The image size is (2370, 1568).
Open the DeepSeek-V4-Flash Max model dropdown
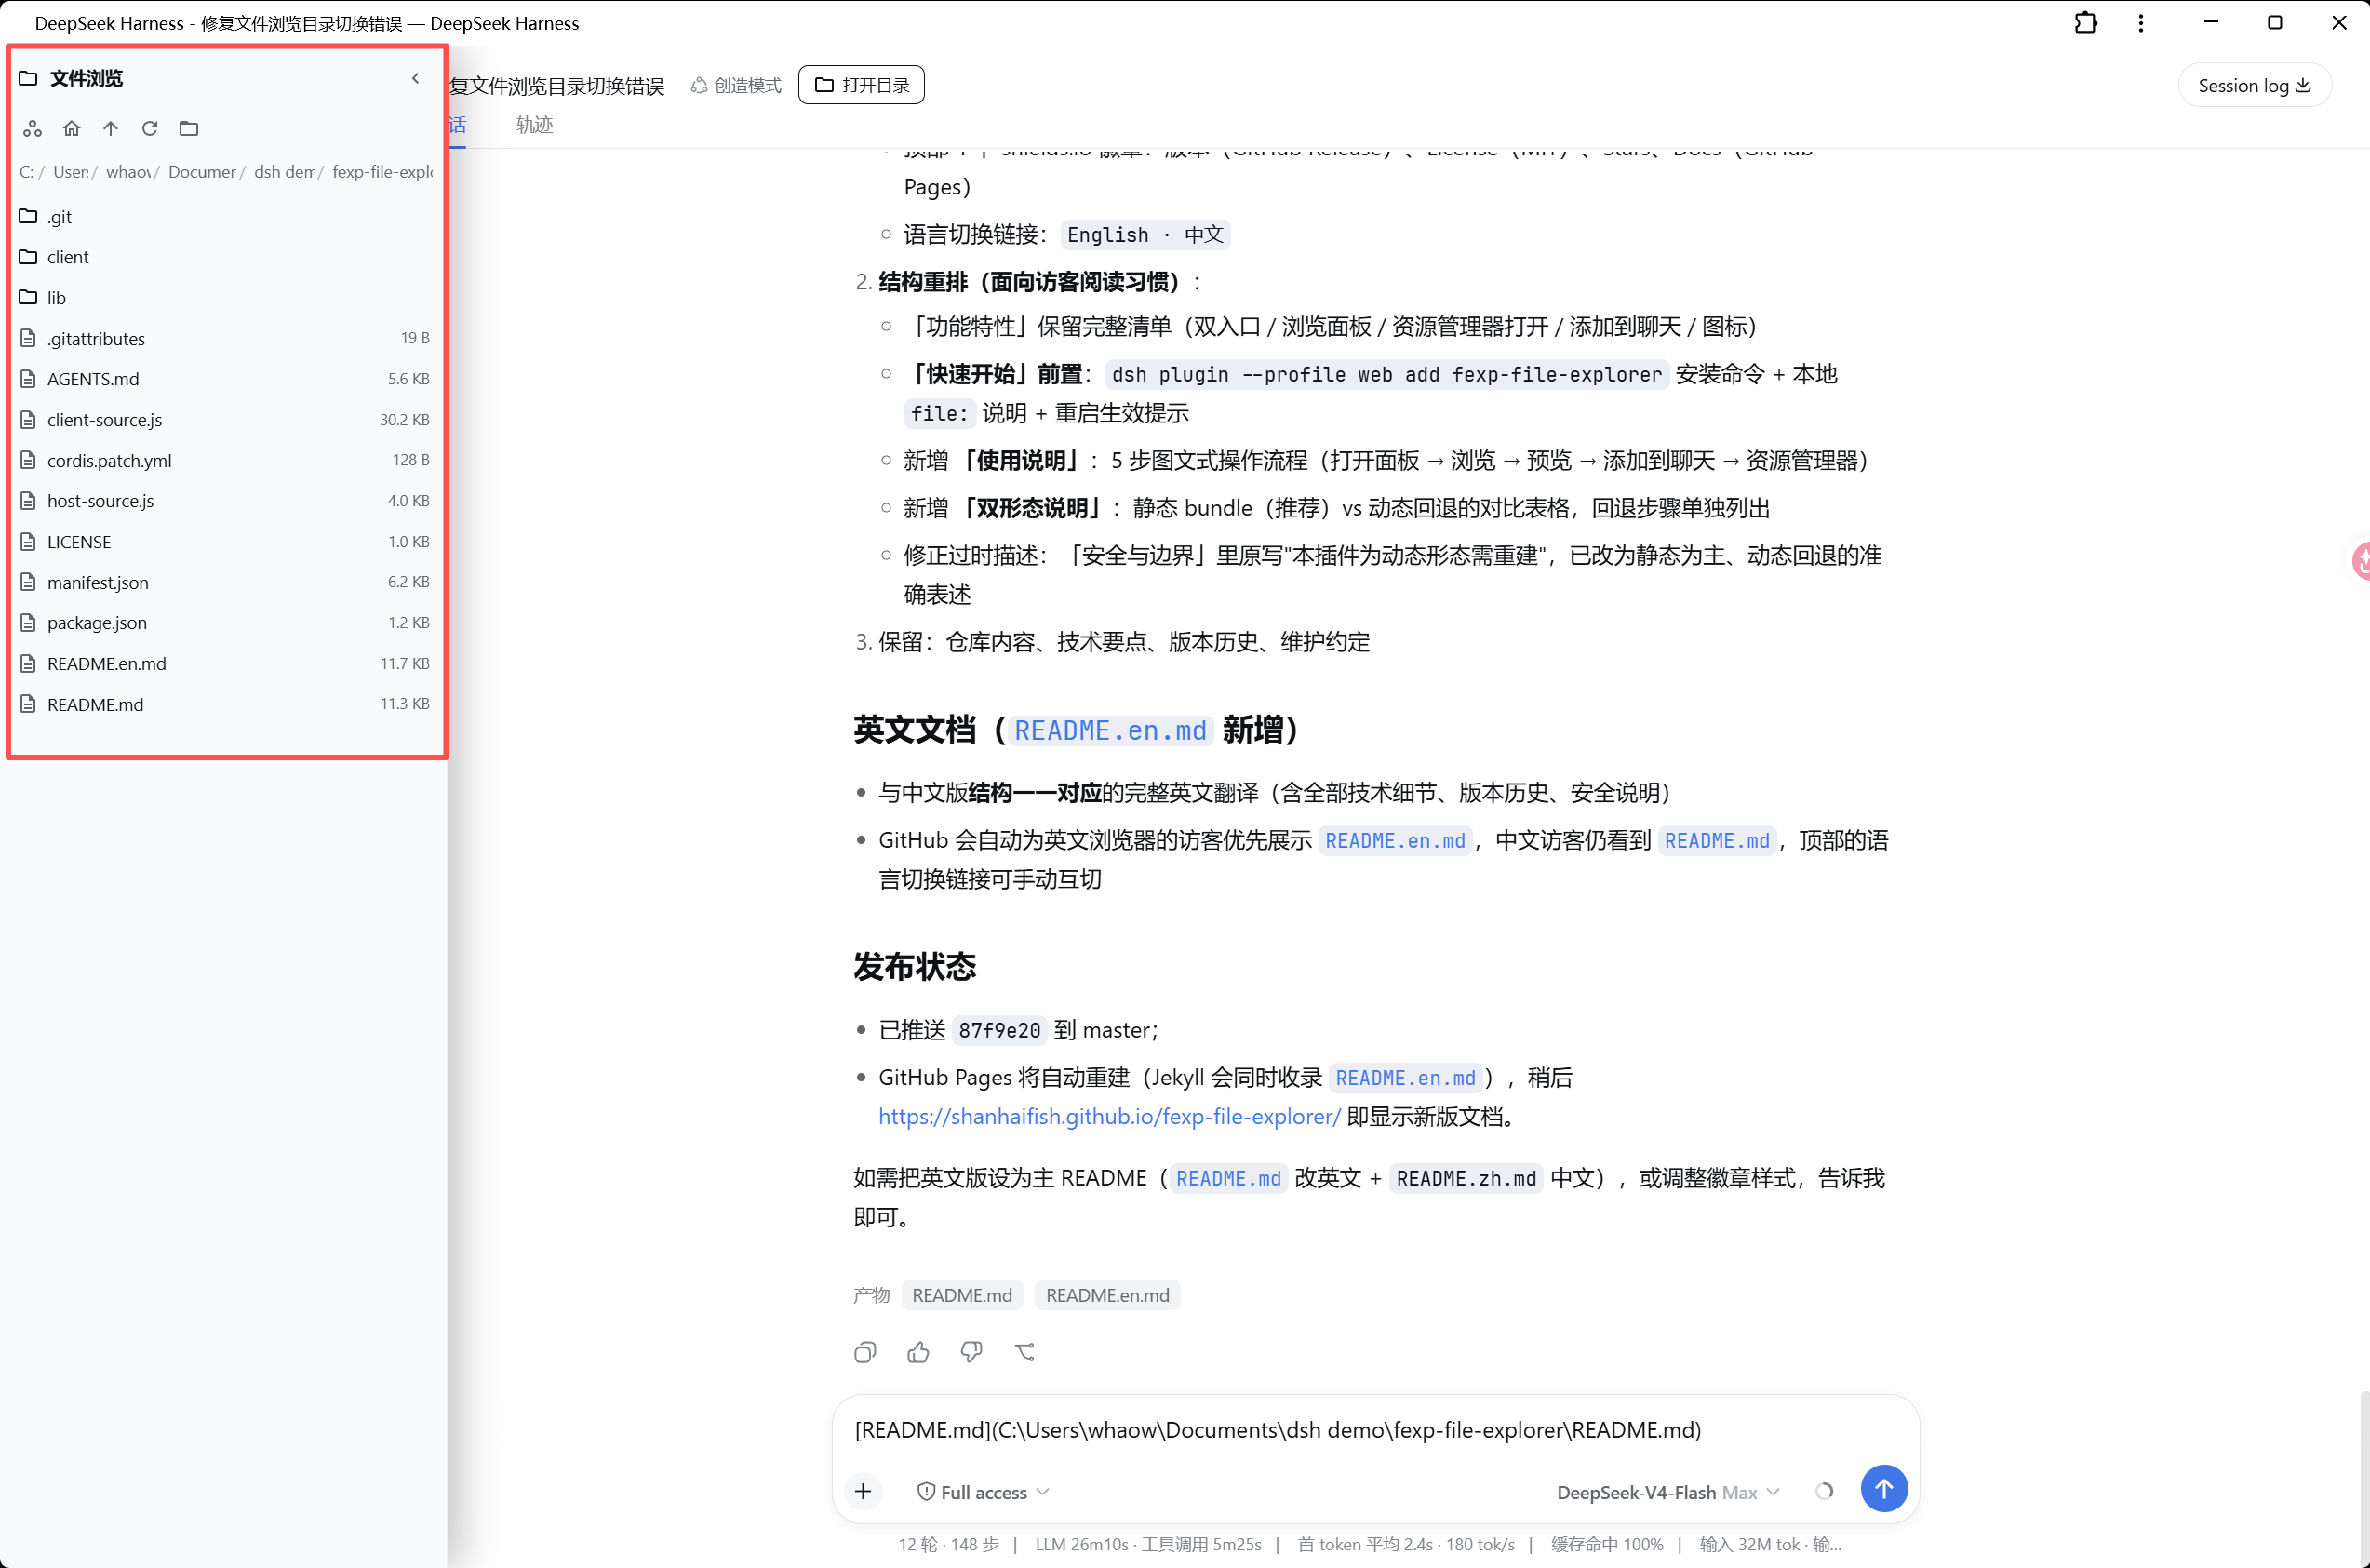1668,1493
